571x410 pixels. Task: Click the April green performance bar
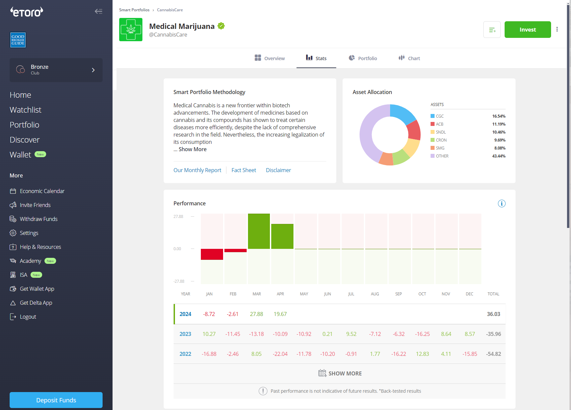pyautogui.click(x=282, y=236)
